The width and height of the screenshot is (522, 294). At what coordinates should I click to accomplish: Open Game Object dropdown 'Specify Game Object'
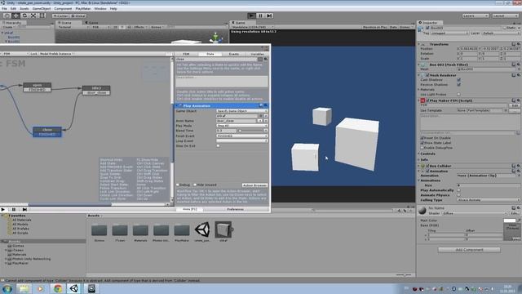pos(241,111)
